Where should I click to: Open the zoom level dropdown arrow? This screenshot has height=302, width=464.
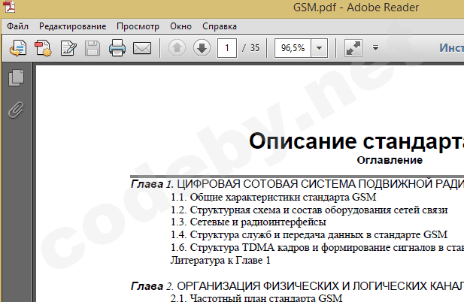point(319,49)
